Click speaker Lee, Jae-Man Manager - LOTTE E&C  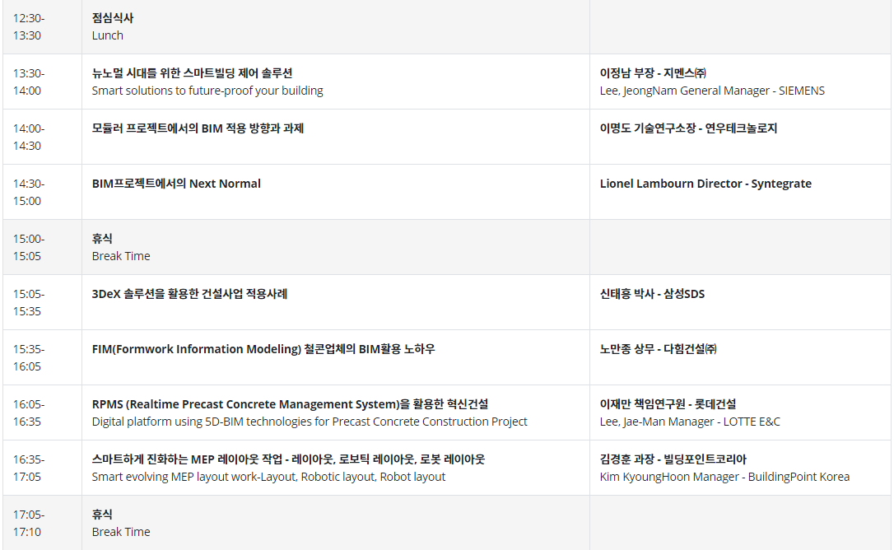coord(690,422)
